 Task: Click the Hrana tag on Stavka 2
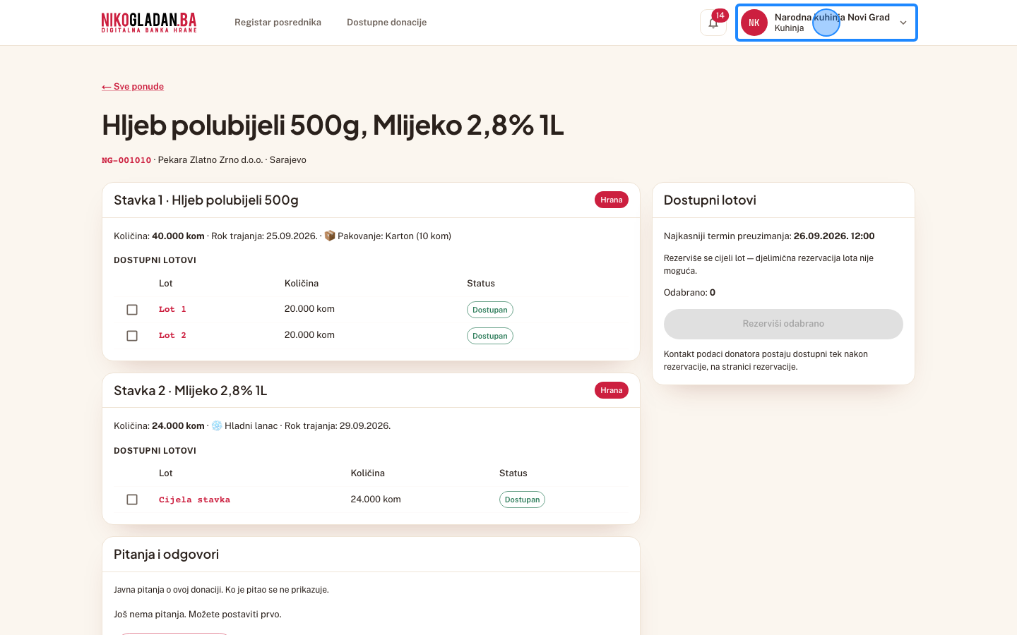[612, 390]
